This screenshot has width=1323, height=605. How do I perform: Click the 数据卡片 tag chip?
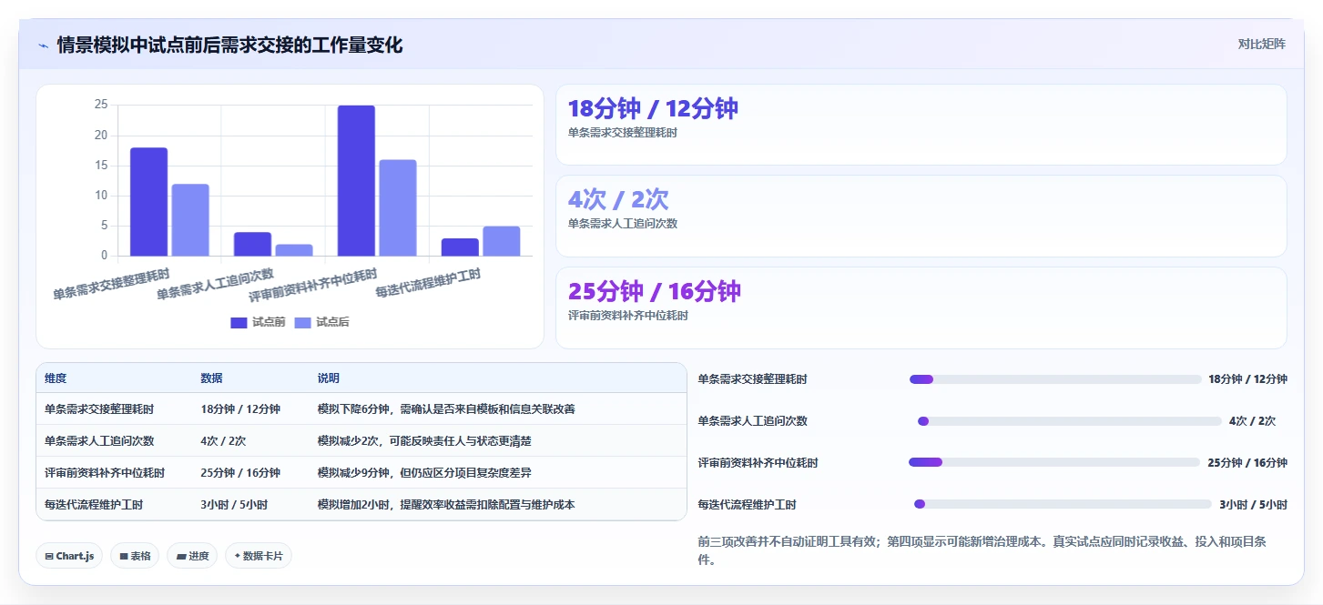click(259, 556)
